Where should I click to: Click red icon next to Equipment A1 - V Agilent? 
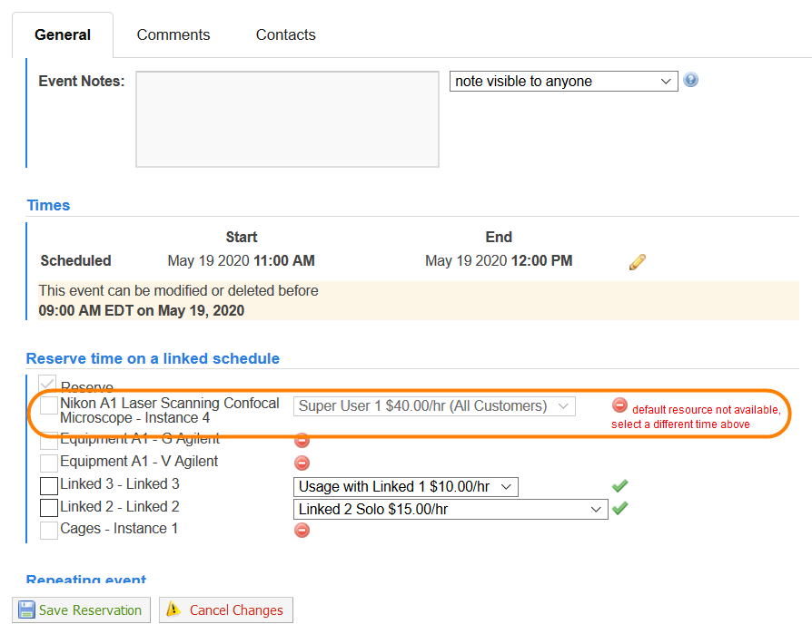(302, 463)
